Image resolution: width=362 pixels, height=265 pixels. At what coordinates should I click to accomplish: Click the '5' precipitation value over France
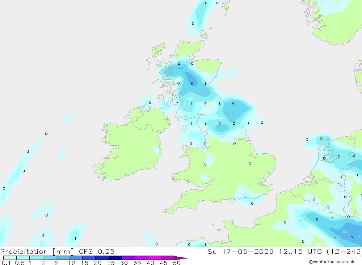tap(317, 220)
